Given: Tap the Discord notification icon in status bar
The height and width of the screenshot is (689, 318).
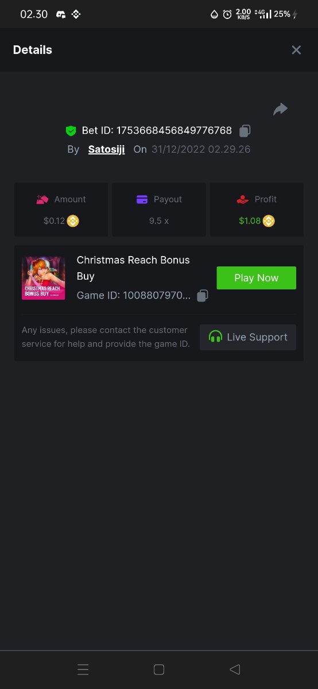Looking at the screenshot, I should click(x=61, y=14).
